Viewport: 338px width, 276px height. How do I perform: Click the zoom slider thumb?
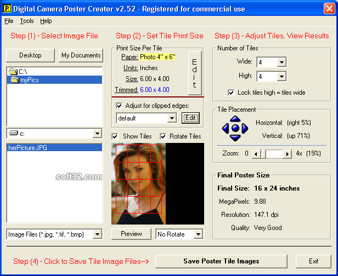263,154
